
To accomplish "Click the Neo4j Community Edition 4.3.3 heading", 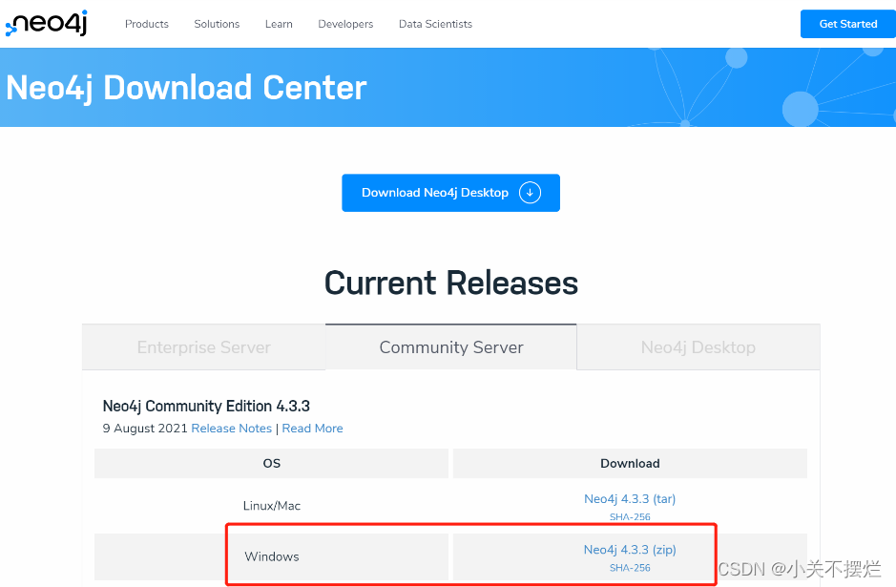I will tap(206, 406).
